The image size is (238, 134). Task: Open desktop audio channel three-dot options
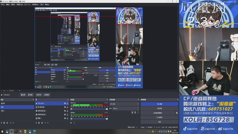point(71,115)
